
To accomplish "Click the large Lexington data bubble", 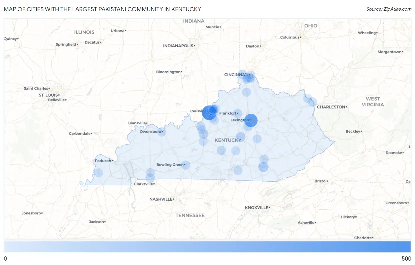I will point(251,120).
